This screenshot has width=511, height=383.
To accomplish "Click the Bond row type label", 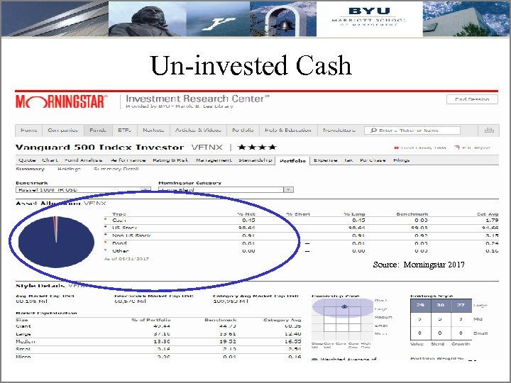I will tap(119, 243).
